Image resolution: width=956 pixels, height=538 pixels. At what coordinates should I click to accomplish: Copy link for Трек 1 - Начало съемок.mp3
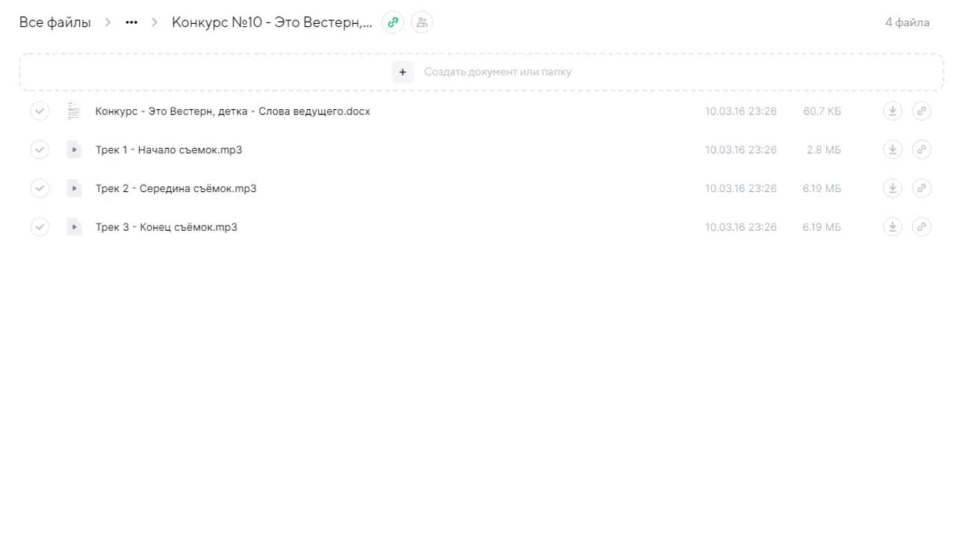[922, 150]
